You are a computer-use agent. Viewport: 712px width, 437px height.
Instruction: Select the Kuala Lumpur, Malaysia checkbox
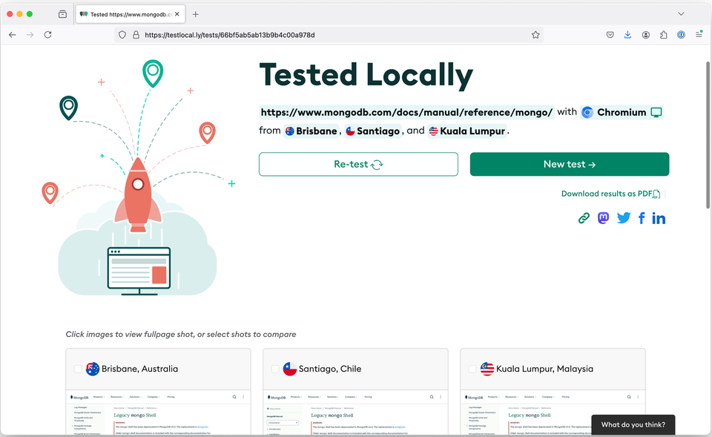(472, 369)
